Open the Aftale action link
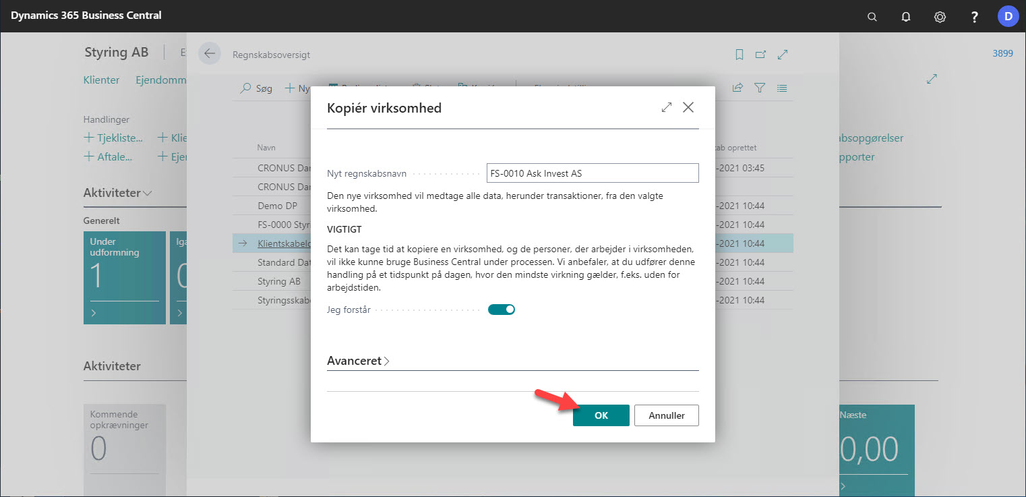Viewport: 1026px width, 497px height. point(108,157)
